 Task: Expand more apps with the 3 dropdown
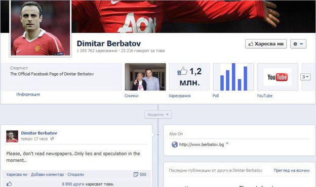[305, 77]
